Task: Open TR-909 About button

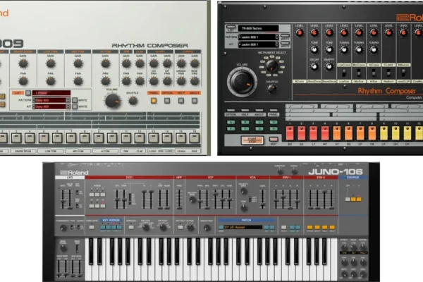Action: coord(195,101)
